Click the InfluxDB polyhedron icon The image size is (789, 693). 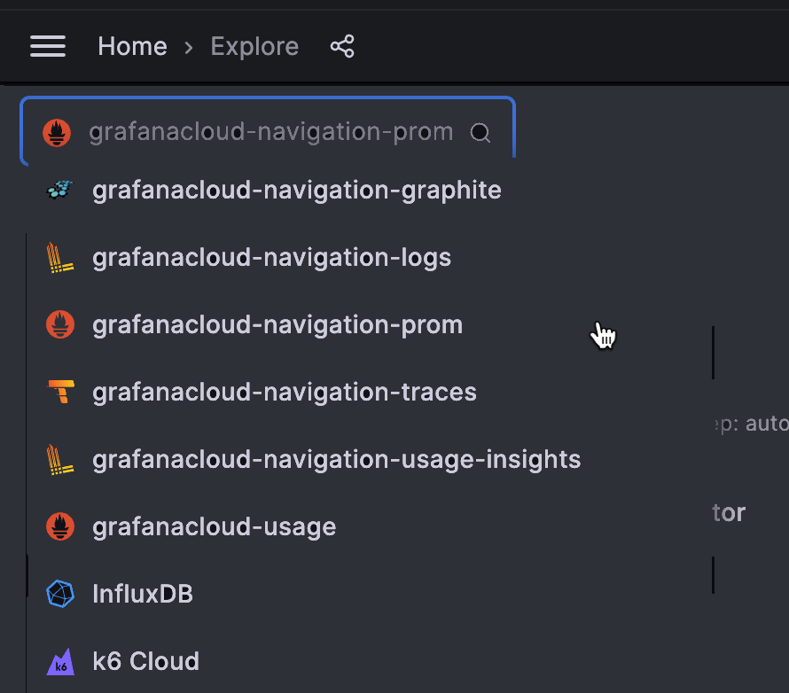pyautogui.click(x=60, y=594)
